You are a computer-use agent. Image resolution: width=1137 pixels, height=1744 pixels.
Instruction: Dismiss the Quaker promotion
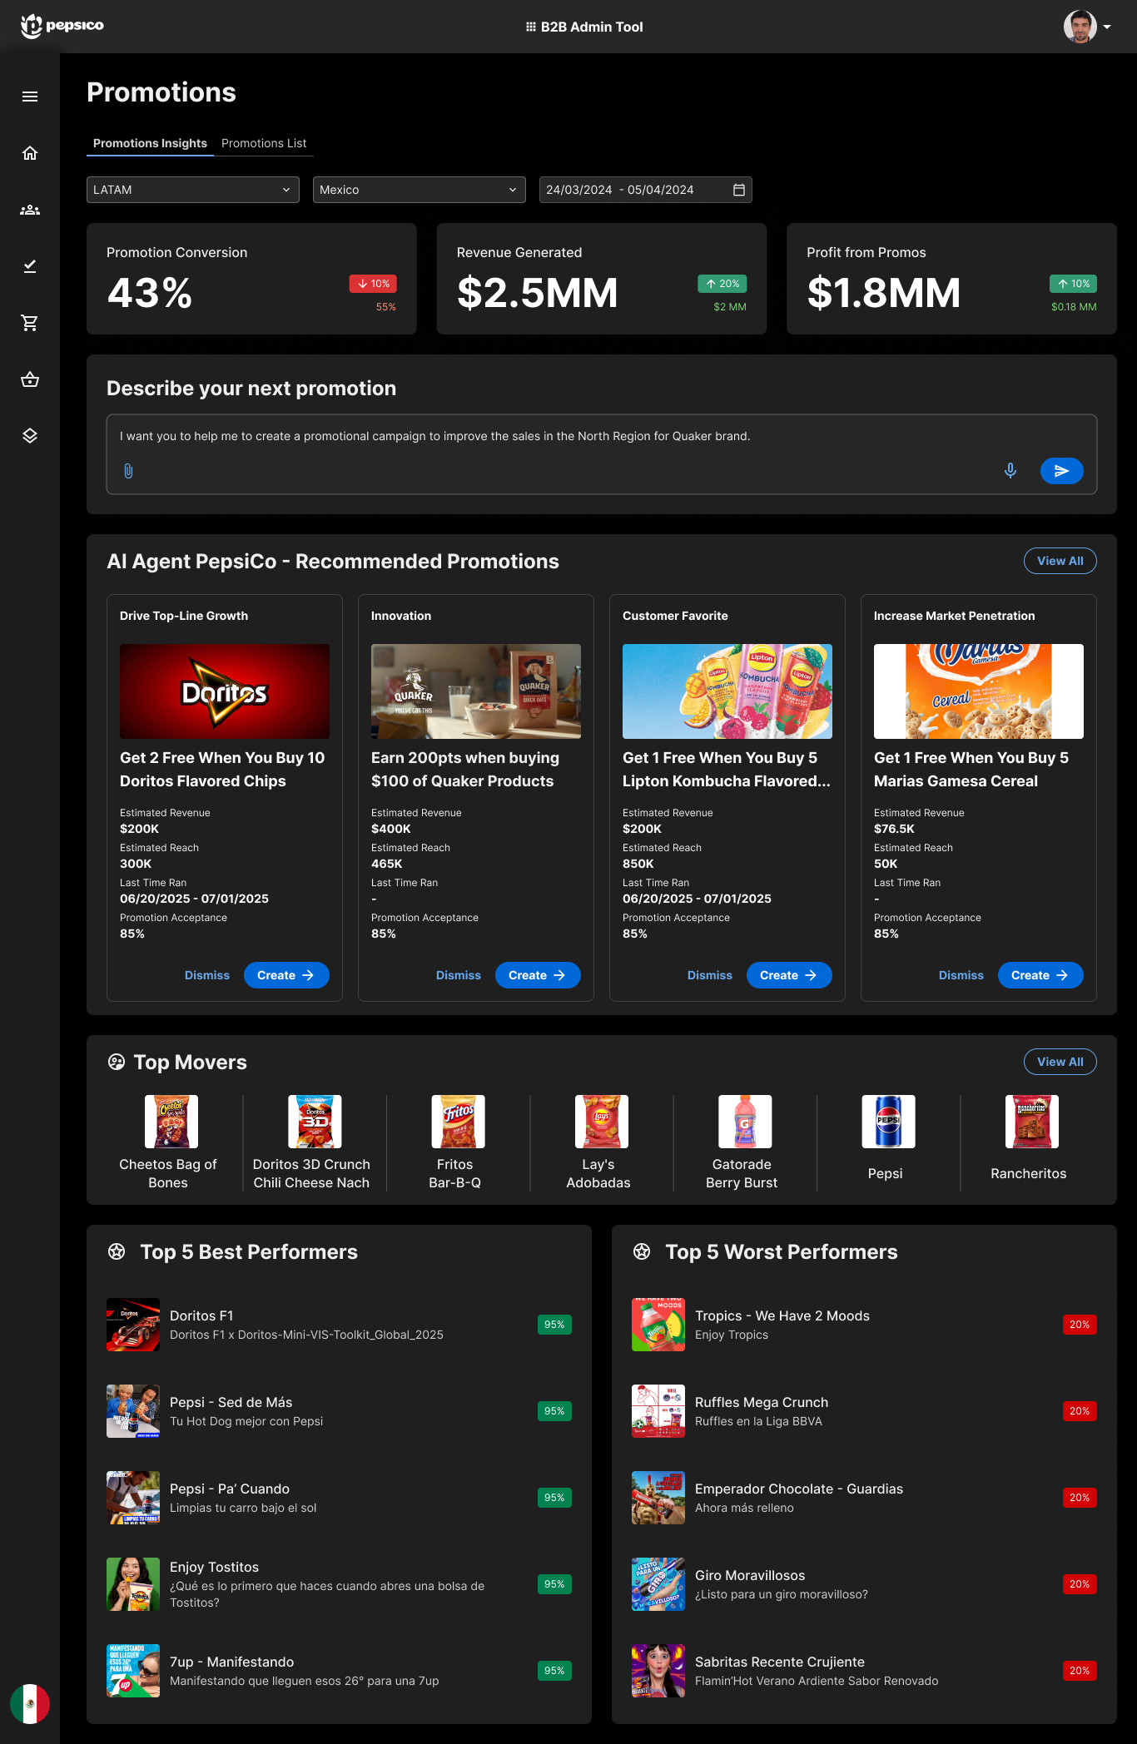(x=459, y=975)
